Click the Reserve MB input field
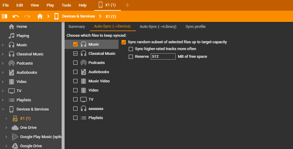293x149 pixels. click(163, 57)
